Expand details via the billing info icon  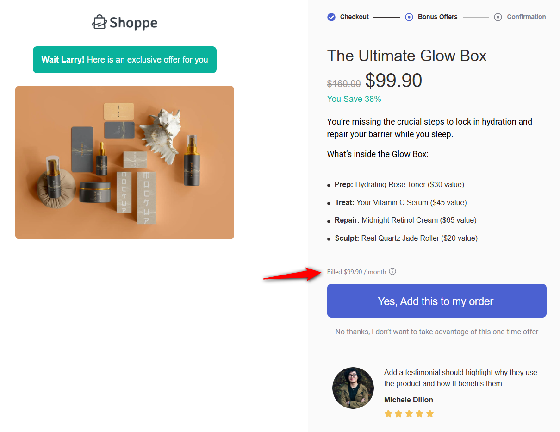[x=392, y=271]
